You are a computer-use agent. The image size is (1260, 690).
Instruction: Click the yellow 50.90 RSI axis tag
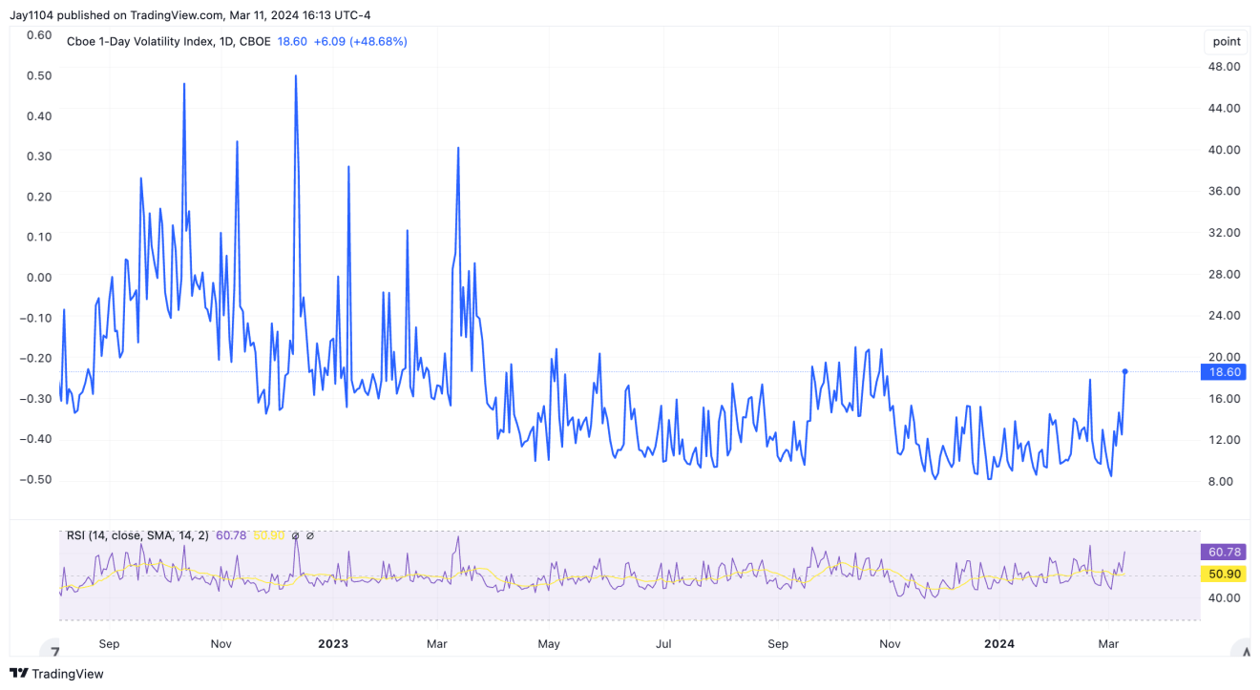(x=1224, y=574)
